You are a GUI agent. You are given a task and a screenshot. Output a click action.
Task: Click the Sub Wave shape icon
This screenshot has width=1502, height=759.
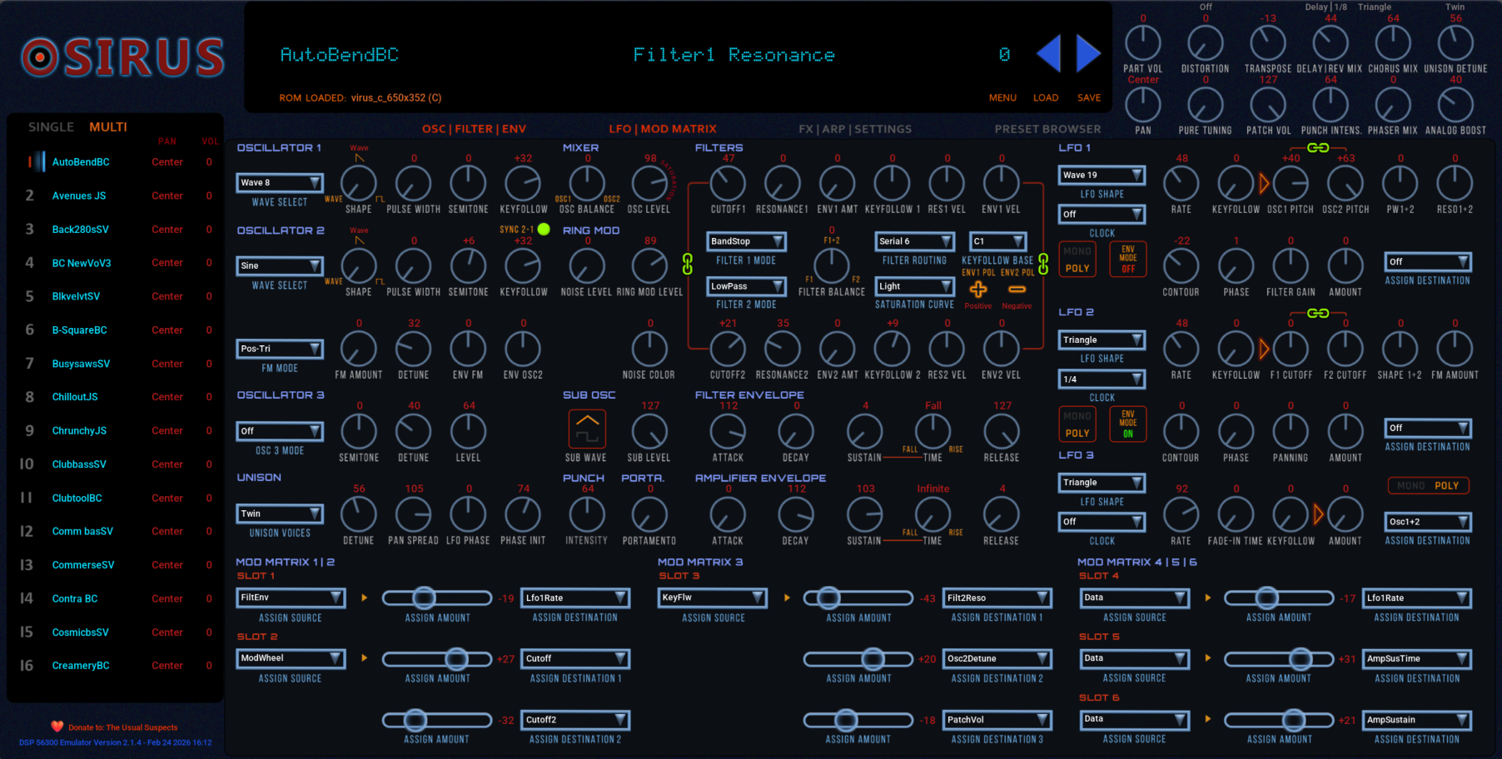(x=586, y=429)
